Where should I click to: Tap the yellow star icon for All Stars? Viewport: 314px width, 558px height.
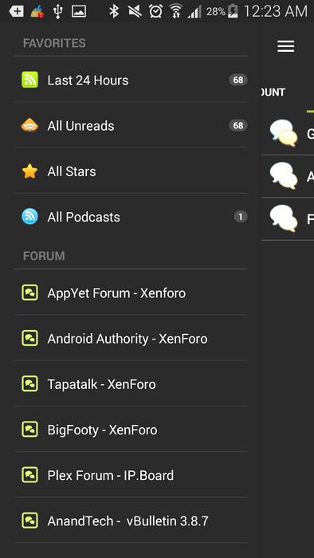pos(29,171)
